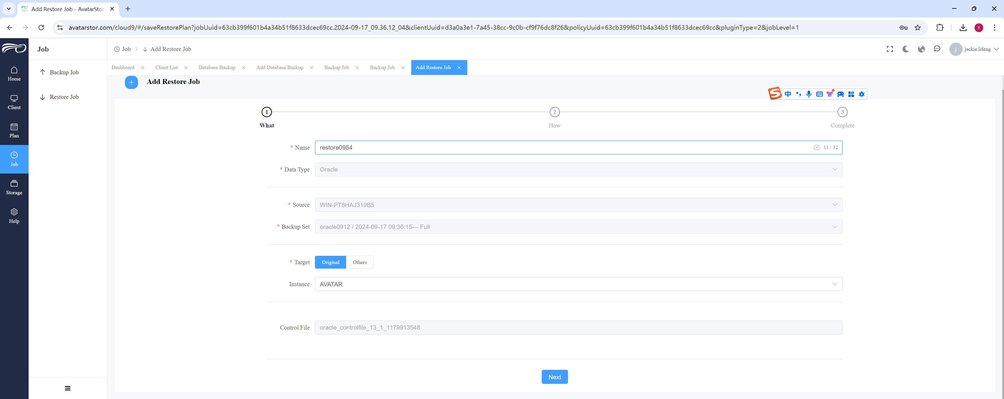Open Help gear icon in sidebar
The height and width of the screenshot is (399, 1004).
(14, 212)
